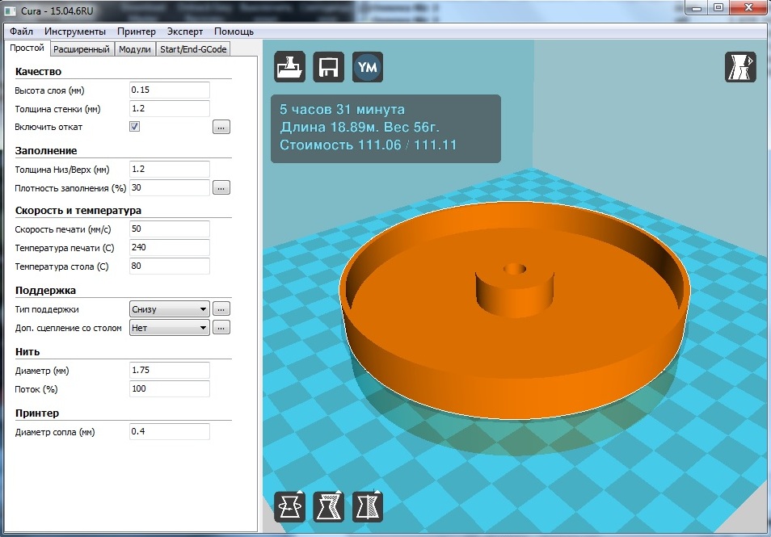The width and height of the screenshot is (771, 537).
Task: Click the Save toolpath floppy disk icon
Action: click(329, 67)
